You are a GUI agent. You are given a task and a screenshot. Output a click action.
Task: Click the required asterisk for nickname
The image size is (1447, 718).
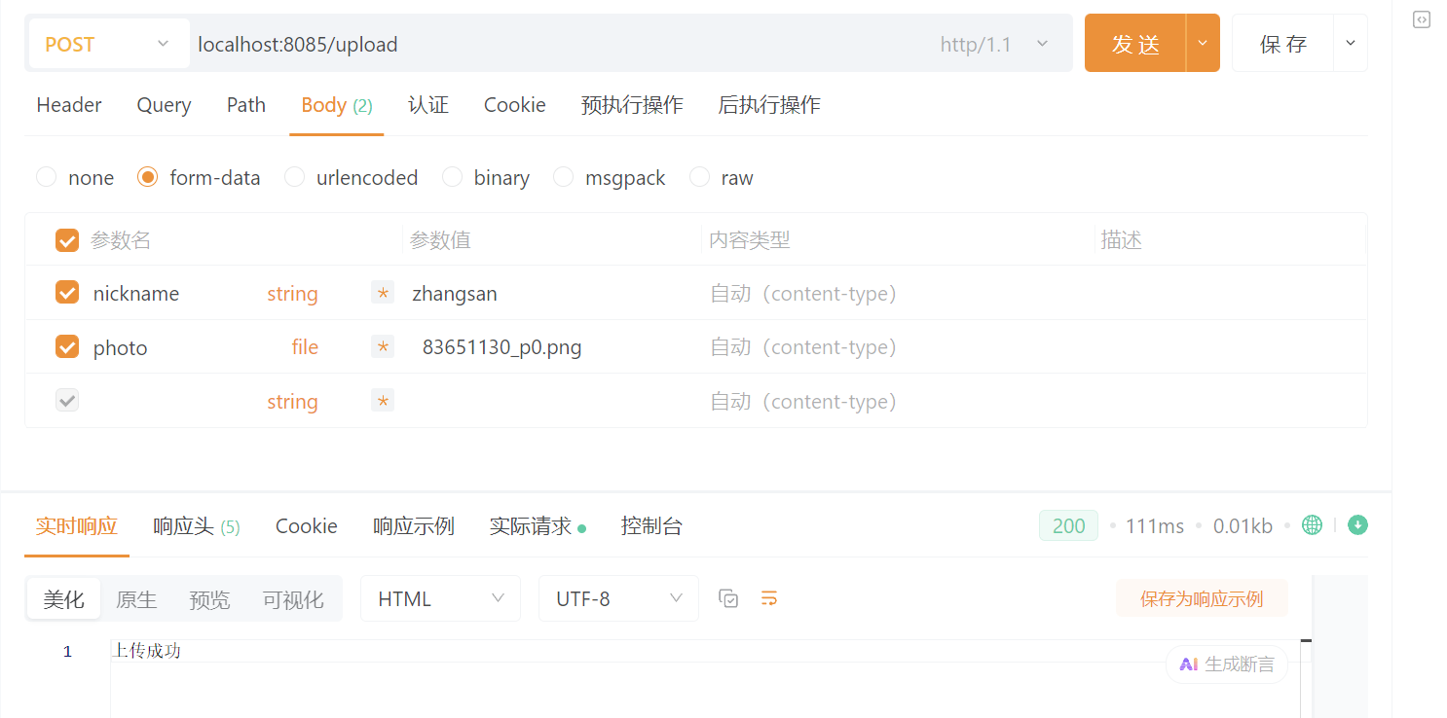tap(383, 293)
